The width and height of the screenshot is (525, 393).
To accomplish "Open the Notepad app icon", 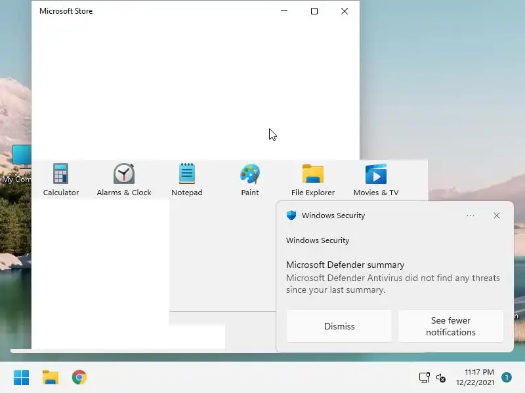I will tap(187, 179).
